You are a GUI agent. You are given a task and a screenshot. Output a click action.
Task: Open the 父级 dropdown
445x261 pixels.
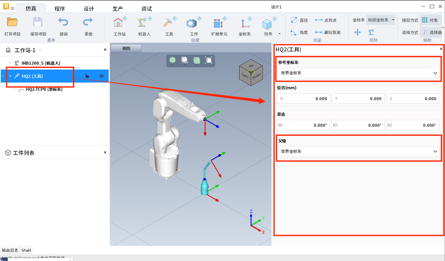coord(358,152)
